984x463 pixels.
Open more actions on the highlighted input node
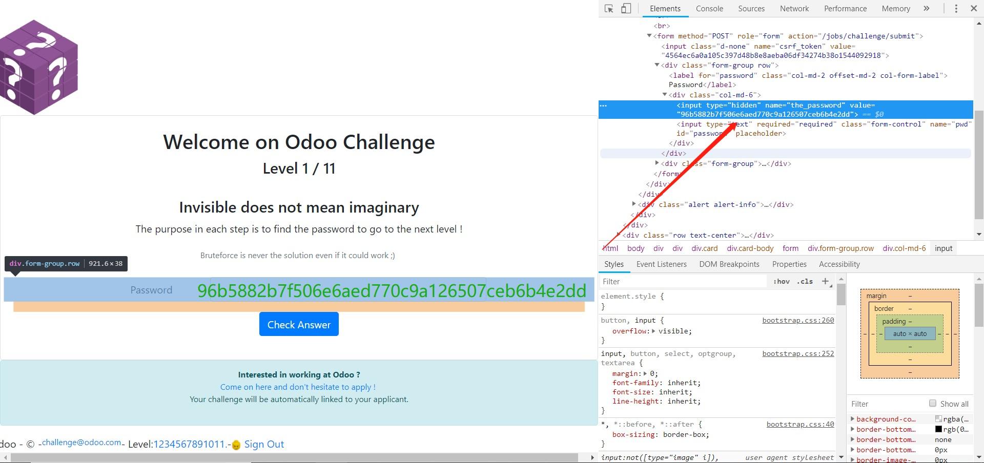pos(605,105)
